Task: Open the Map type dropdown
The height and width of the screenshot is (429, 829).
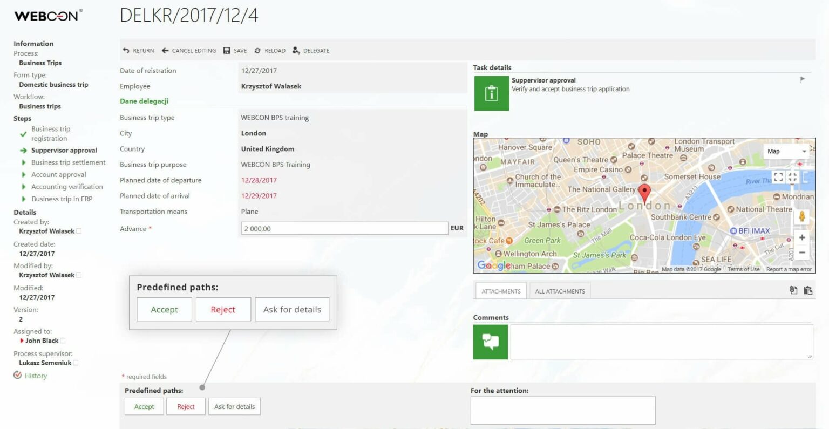Action: (x=787, y=151)
